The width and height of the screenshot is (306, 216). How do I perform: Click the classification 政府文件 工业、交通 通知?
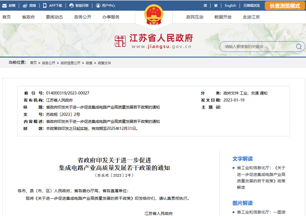[x=245, y=93]
